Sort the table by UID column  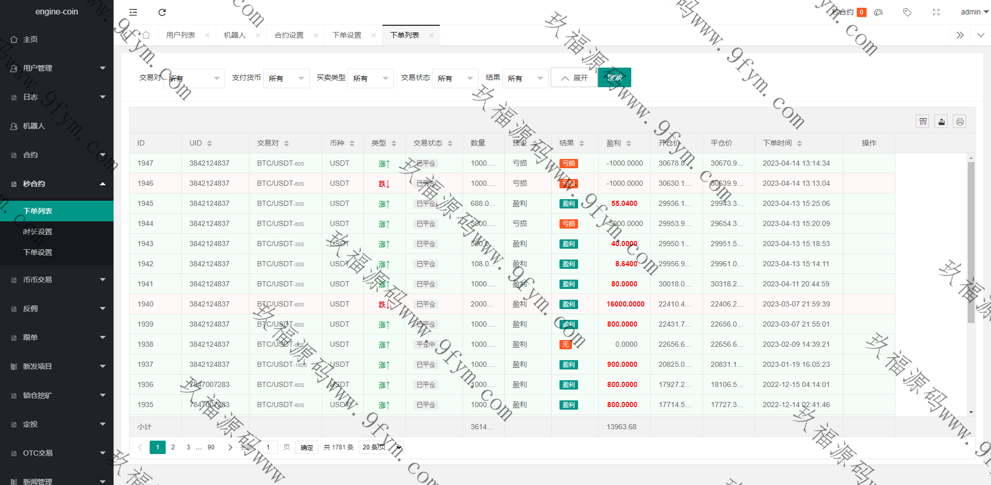[210, 143]
